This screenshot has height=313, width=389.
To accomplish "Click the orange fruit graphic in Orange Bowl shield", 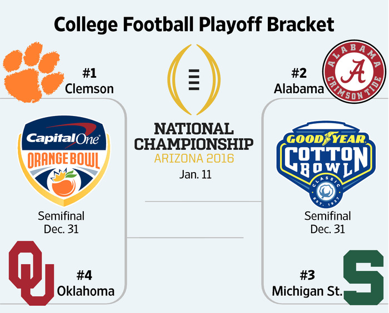I will pos(64,183).
